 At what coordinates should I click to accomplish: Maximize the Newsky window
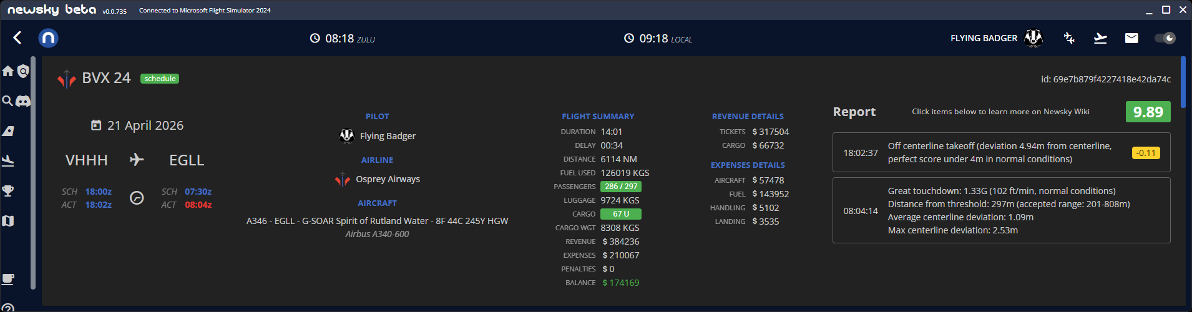(x=1166, y=9)
